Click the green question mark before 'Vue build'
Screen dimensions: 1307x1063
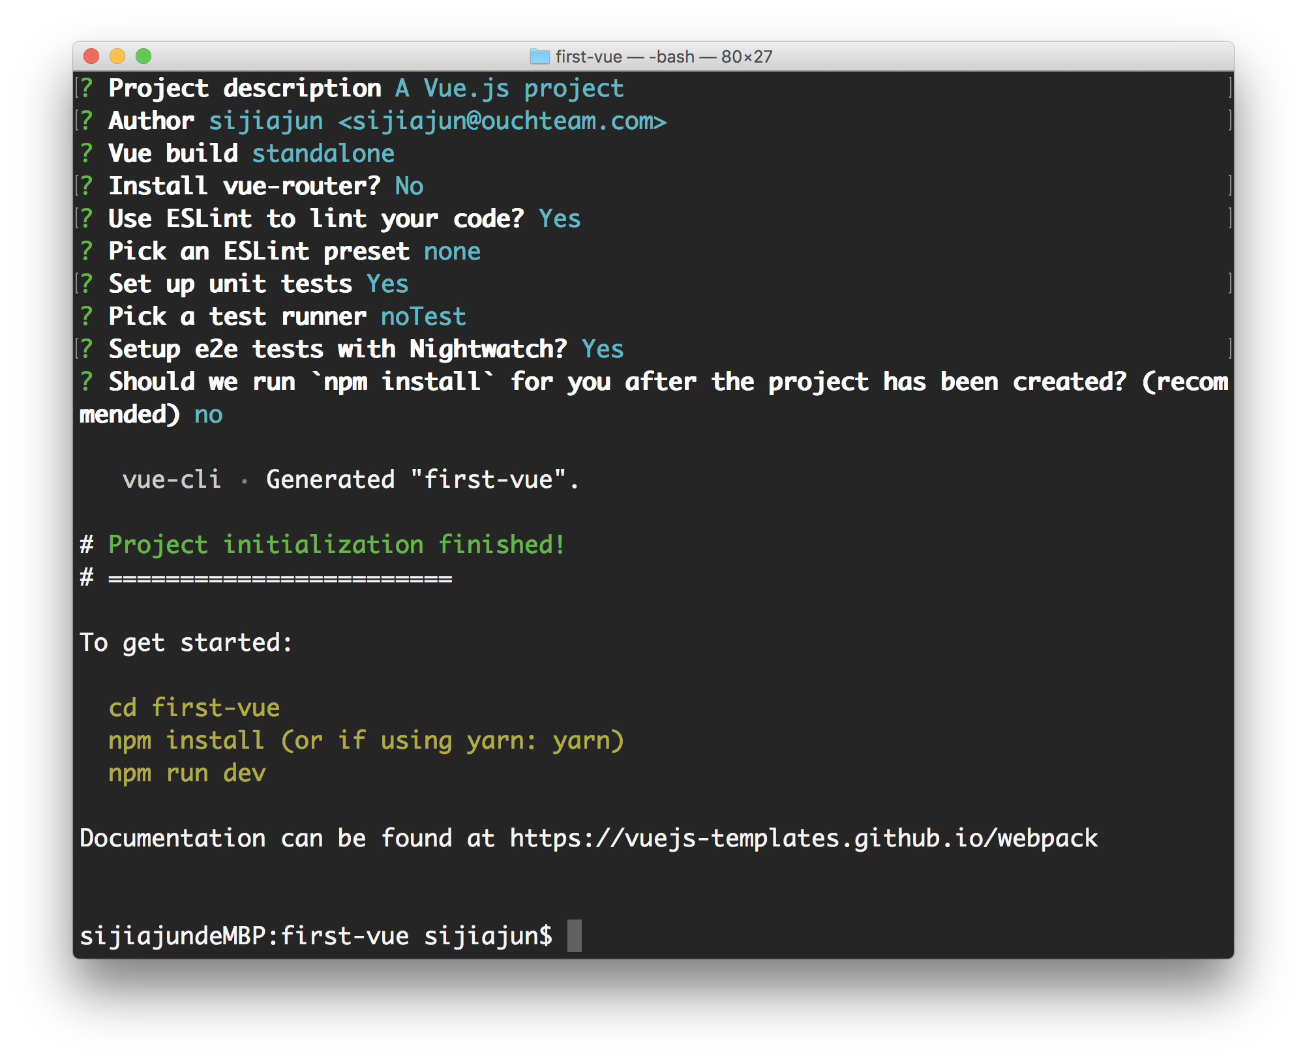(x=87, y=154)
